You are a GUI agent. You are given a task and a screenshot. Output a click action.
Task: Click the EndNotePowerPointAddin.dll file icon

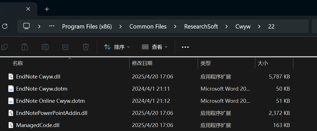[x=11, y=113]
